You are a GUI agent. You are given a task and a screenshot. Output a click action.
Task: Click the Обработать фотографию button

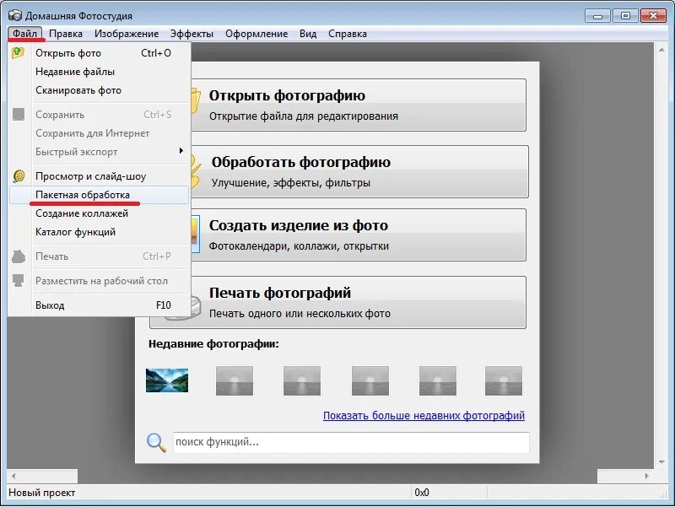tap(359, 172)
